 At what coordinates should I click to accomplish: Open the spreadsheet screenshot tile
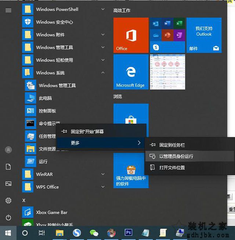click(x=167, y=72)
